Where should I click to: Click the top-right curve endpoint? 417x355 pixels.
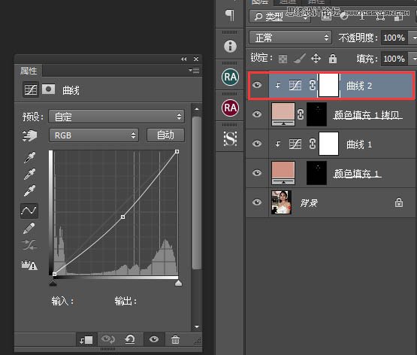(177, 151)
